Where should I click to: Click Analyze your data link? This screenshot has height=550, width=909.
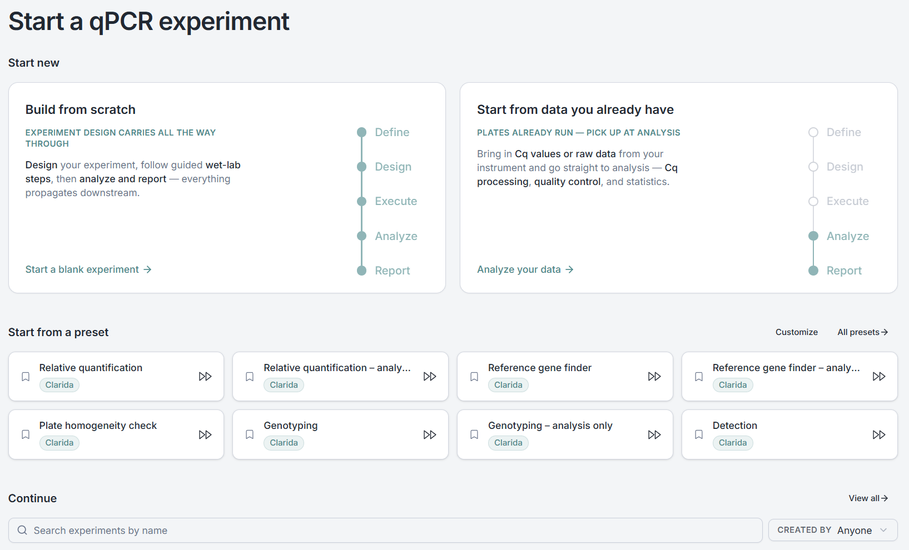click(525, 269)
